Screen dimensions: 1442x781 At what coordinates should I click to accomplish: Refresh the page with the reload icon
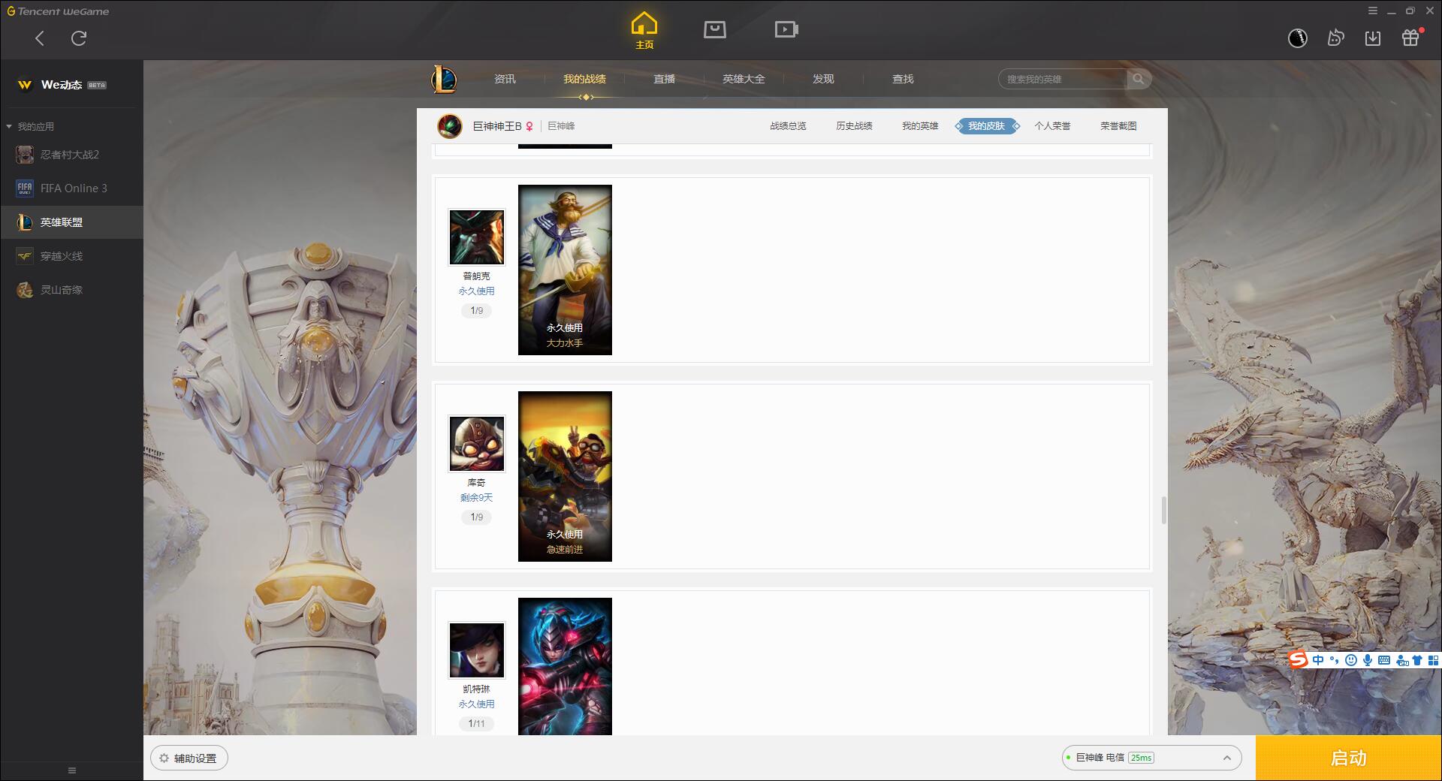click(x=79, y=38)
